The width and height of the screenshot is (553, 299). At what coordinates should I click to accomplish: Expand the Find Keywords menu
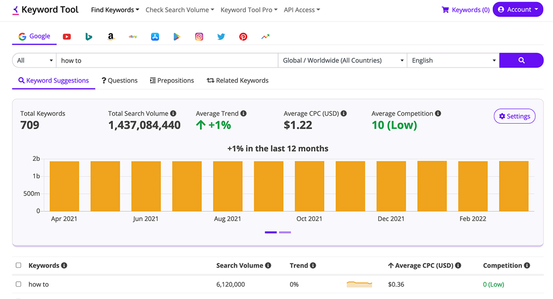click(115, 10)
